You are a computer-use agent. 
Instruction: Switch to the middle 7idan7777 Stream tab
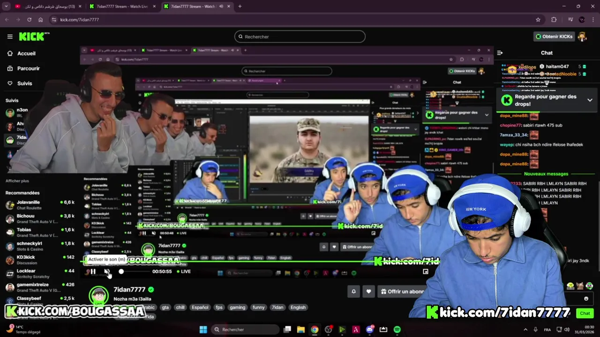point(122,7)
